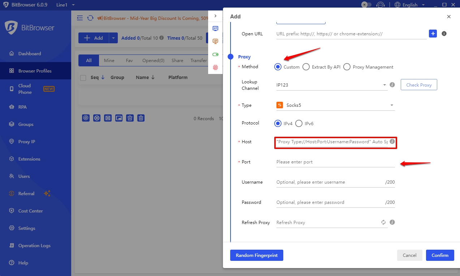Sort by the Name column
Image resolution: width=460 pixels, height=276 pixels.
click(x=145, y=77)
